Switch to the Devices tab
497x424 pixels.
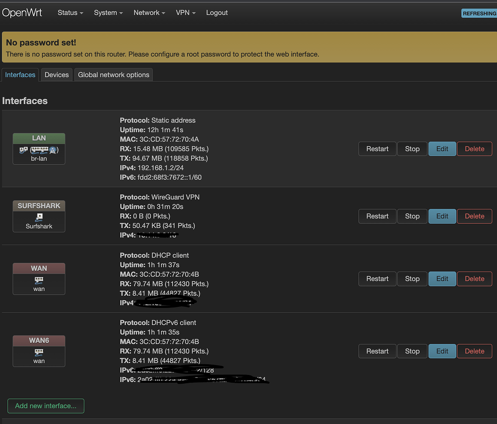click(x=56, y=74)
